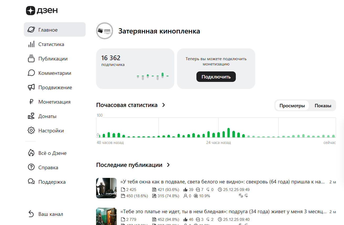344x225 pixels.
Task: Click the thumbs-up icon with 46 likes
Action: tap(185, 220)
